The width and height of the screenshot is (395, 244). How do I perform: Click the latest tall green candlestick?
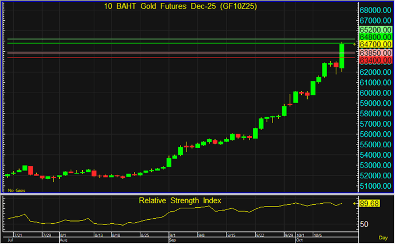(342, 56)
